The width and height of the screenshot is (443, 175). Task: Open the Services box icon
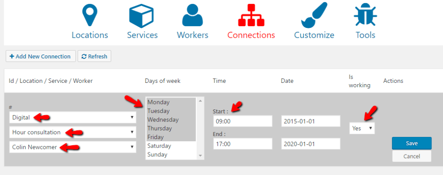(143, 16)
